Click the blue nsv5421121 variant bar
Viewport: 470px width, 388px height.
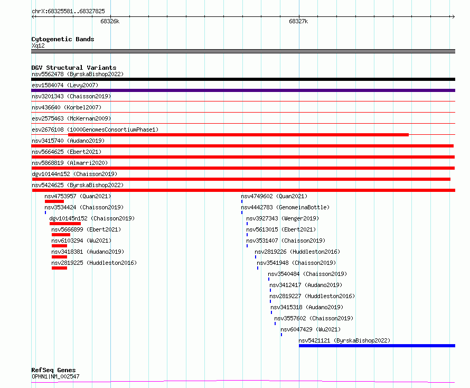377,346
